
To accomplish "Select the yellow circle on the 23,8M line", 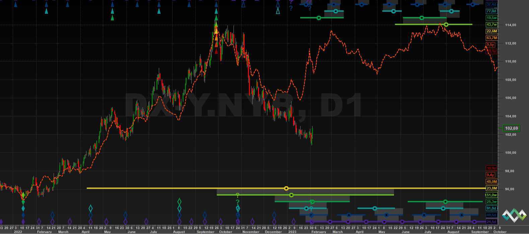I will point(286,188).
